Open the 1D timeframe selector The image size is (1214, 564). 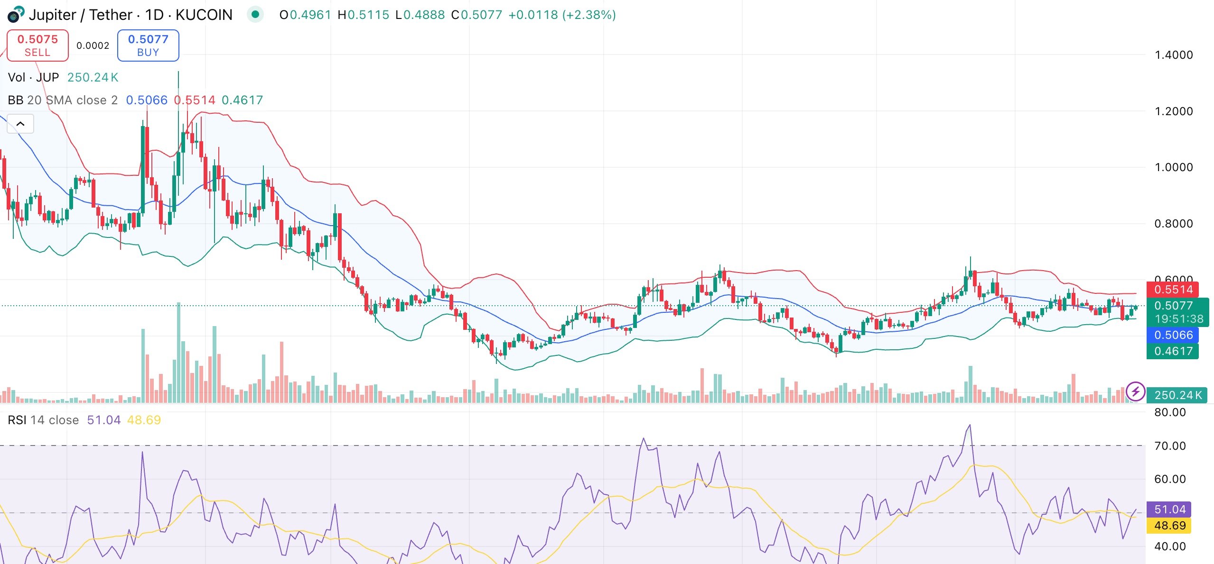click(x=155, y=15)
